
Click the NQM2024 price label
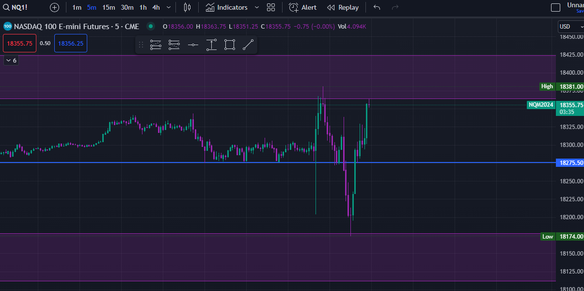click(541, 105)
